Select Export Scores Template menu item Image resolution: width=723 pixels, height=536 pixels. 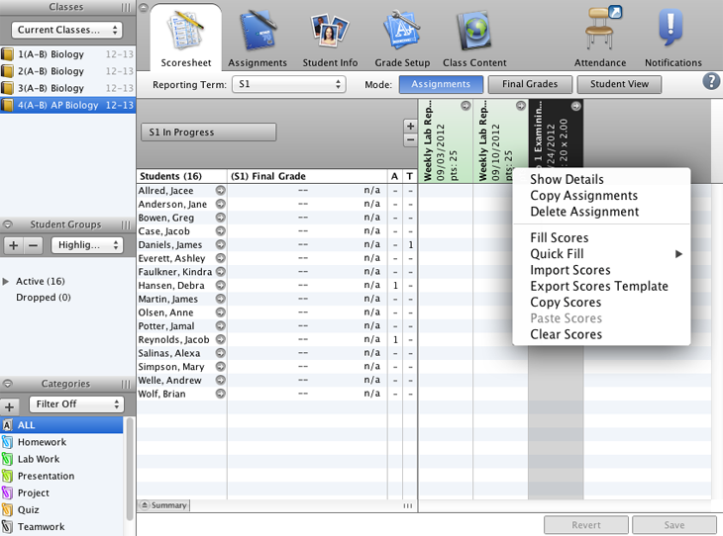click(x=599, y=287)
